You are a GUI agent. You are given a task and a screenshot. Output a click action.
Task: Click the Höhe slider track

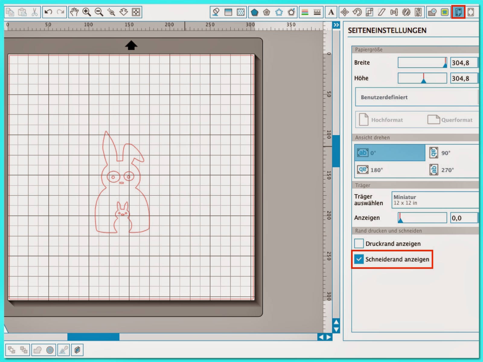click(x=422, y=78)
